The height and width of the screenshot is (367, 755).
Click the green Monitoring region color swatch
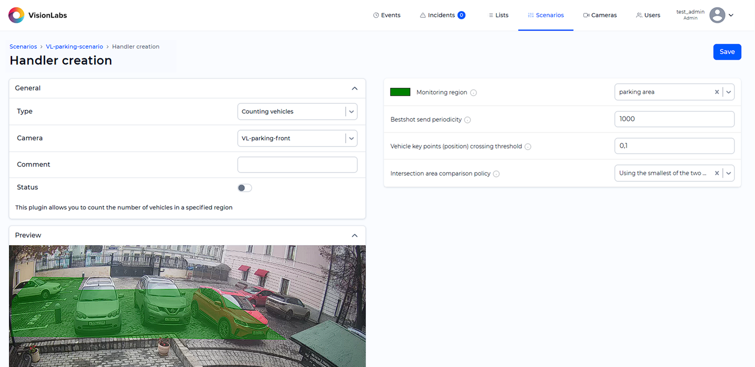(400, 92)
